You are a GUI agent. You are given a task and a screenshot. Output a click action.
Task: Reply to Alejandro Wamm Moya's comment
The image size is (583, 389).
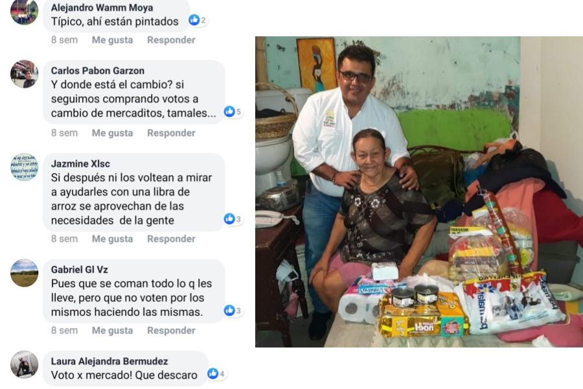pos(171,40)
